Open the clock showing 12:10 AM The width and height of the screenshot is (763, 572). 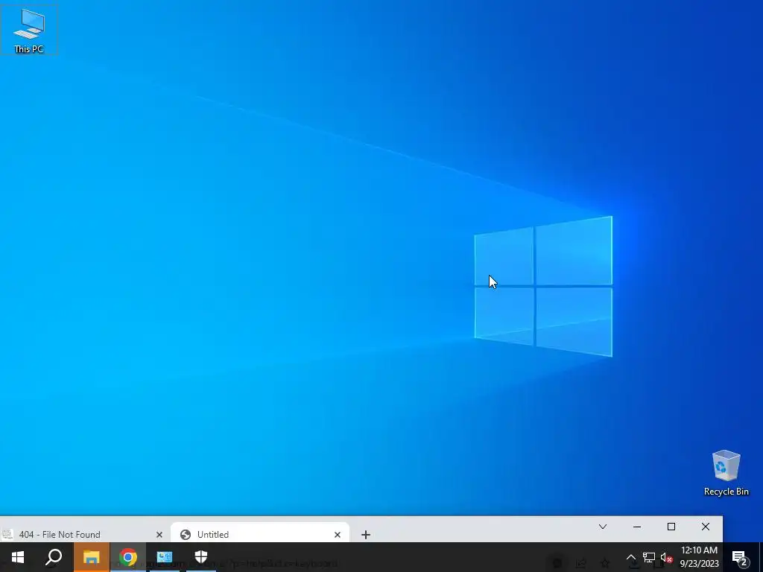click(x=699, y=557)
